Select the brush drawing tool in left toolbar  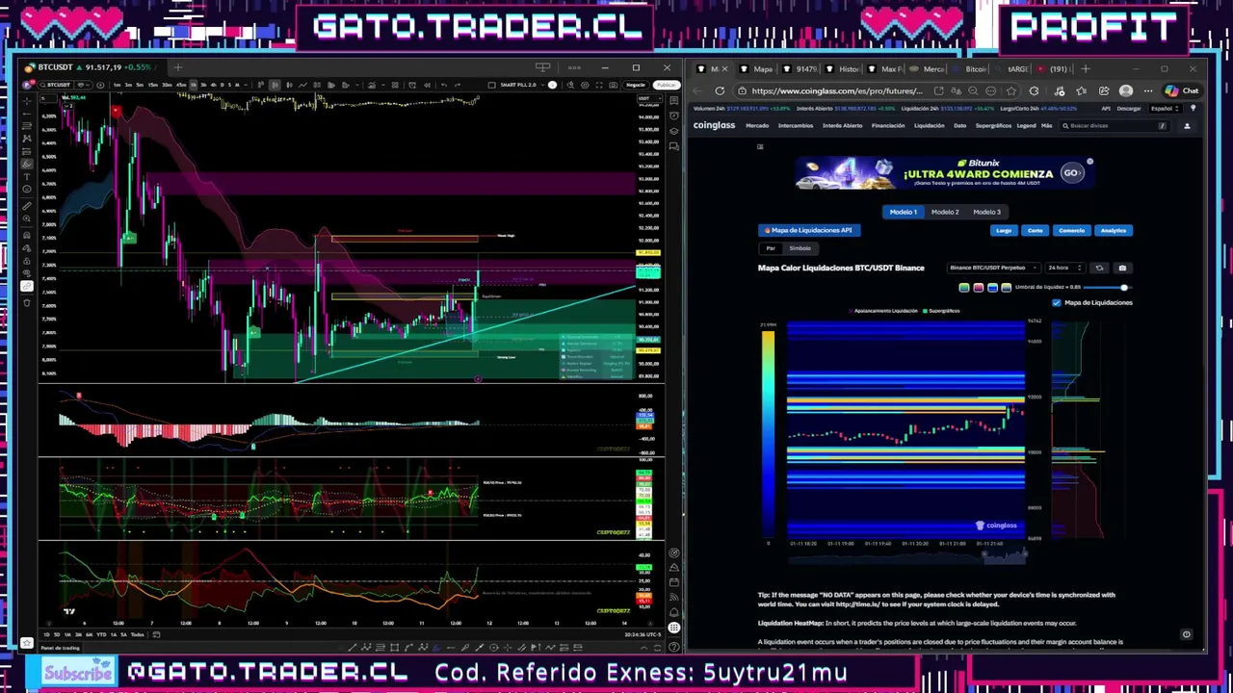tap(27, 164)
